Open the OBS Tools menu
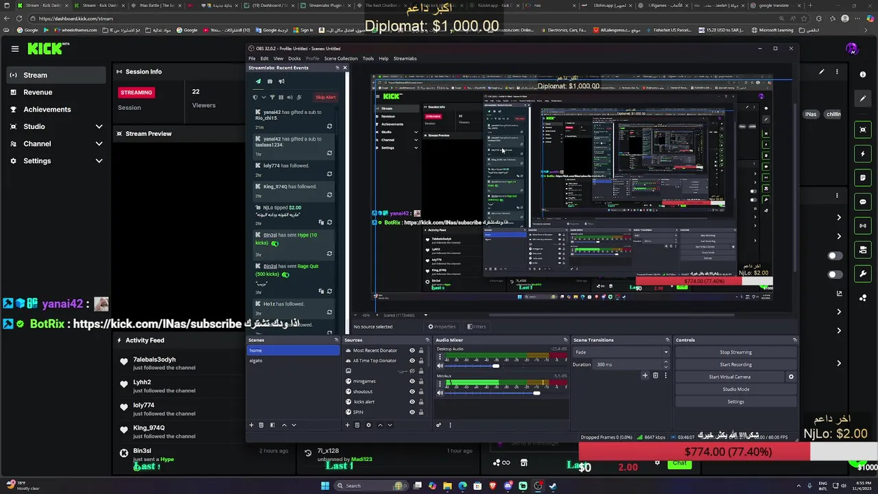This screenshot has width=878, height=494. coord(368,58)
